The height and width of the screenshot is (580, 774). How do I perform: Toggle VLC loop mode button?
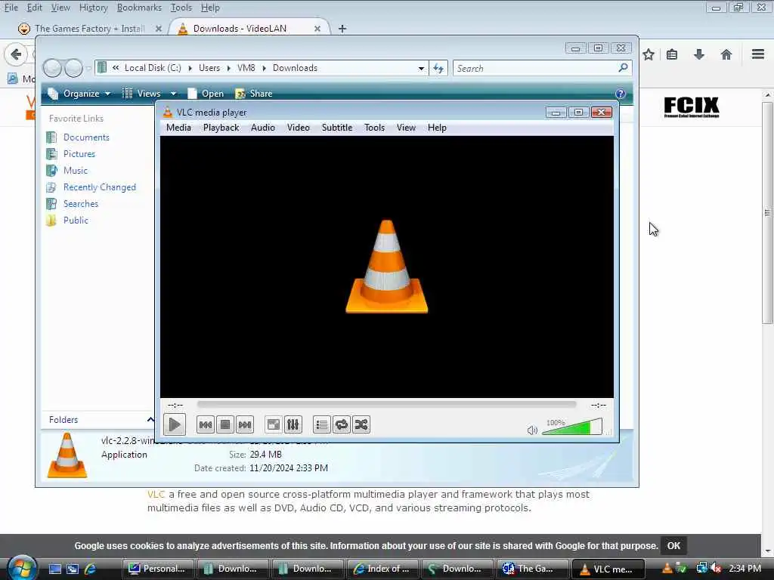[342, 424]
